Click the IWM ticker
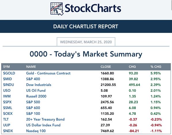 click(x=7, y=96)
